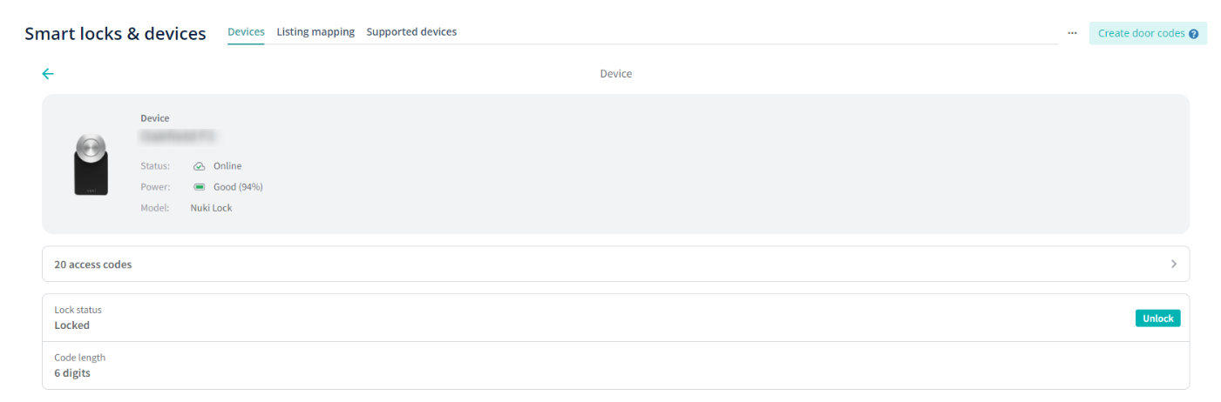Expand the access codes chevron arrow

click(1173, 264)
